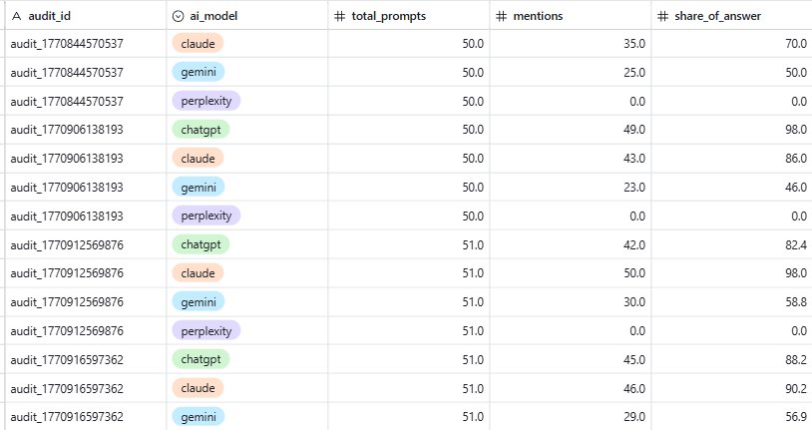Click total_prompts 50.0 in the first claude row
The height and width of the screenshot is (430, 812).
pos(409,44)
